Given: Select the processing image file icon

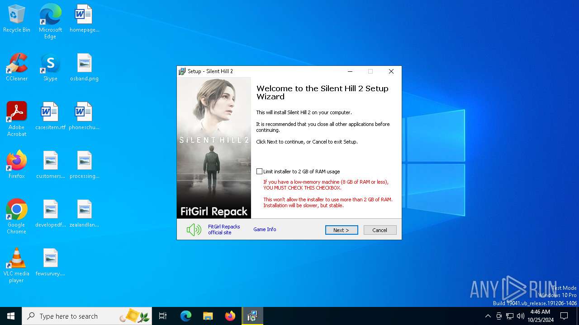Looking at the screenshot, I should coord(84,165).
